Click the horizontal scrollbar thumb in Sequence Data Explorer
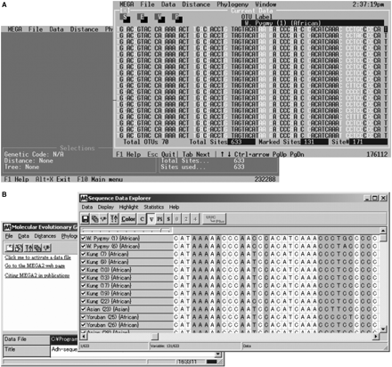The width and height of the screenshot is (392, 367). [x=155, y=337]
